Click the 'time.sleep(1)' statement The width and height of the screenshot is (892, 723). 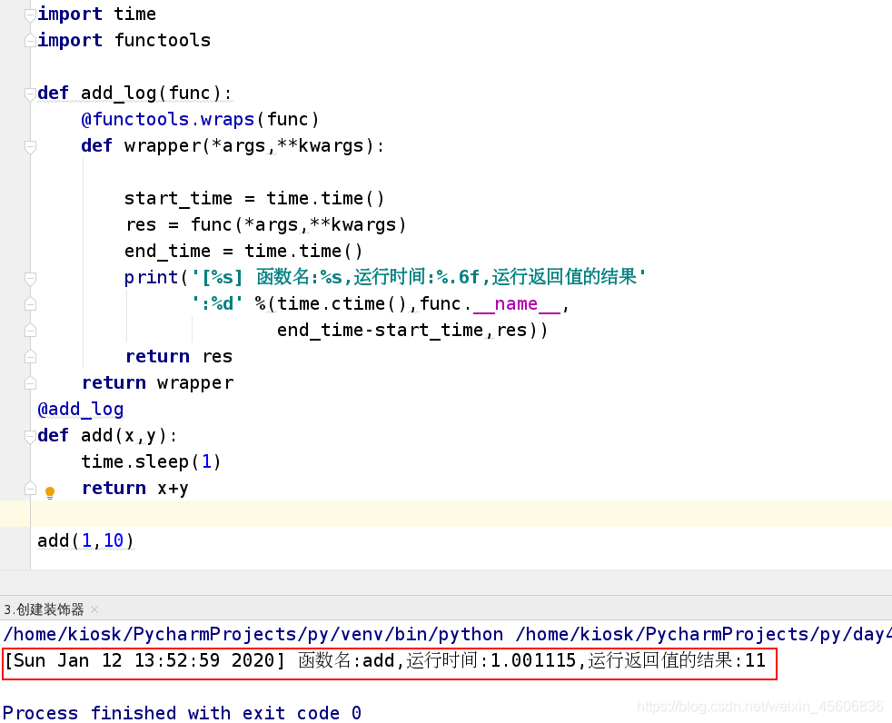[x=151, y=462]
